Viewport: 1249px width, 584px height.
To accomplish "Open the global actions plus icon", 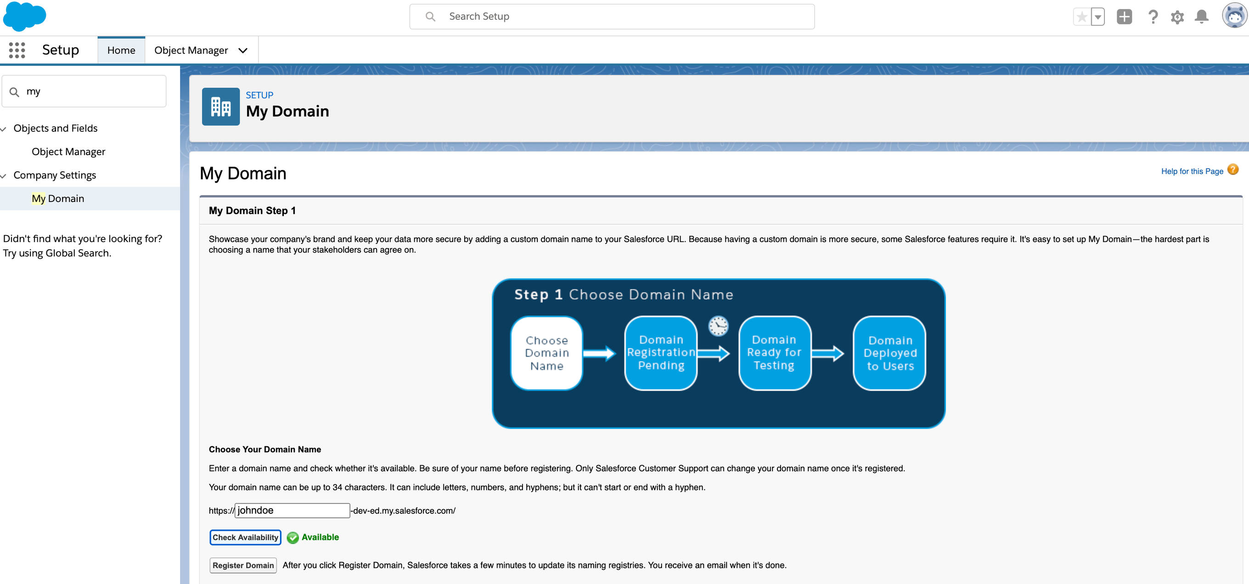I will coord(1124,17).
